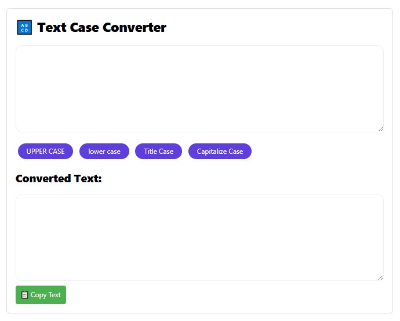Click the last purple button, Capitalize Case
The image size is (400, 321).
pos(220,152)
